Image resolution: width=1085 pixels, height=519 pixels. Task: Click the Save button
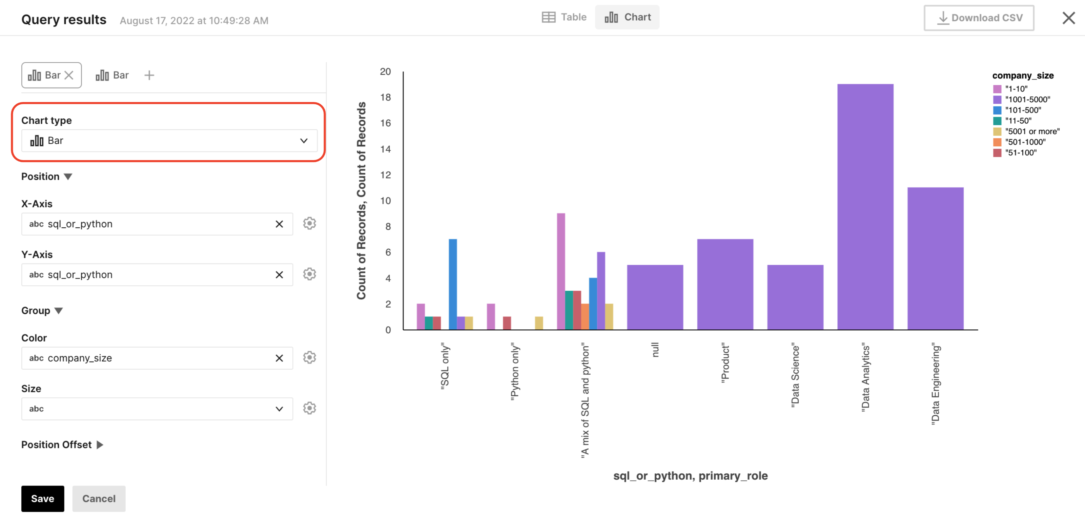[x=43, y=499]
